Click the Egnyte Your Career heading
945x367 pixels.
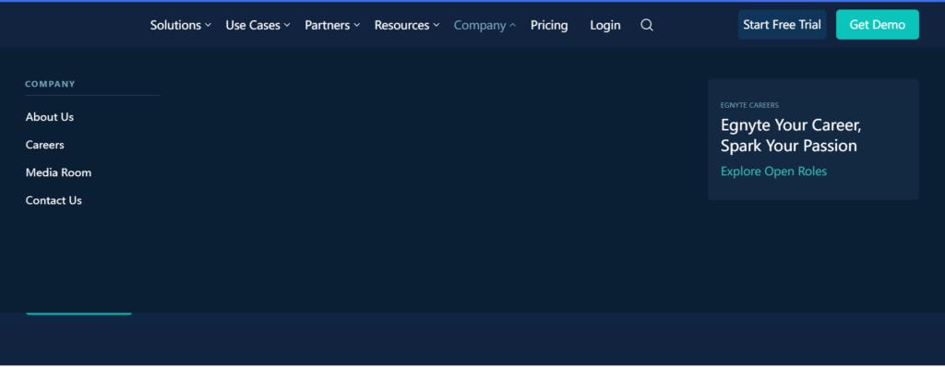[791, 136]
